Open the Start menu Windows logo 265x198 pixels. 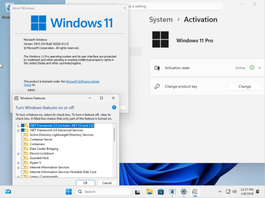[x=69, y=192]
